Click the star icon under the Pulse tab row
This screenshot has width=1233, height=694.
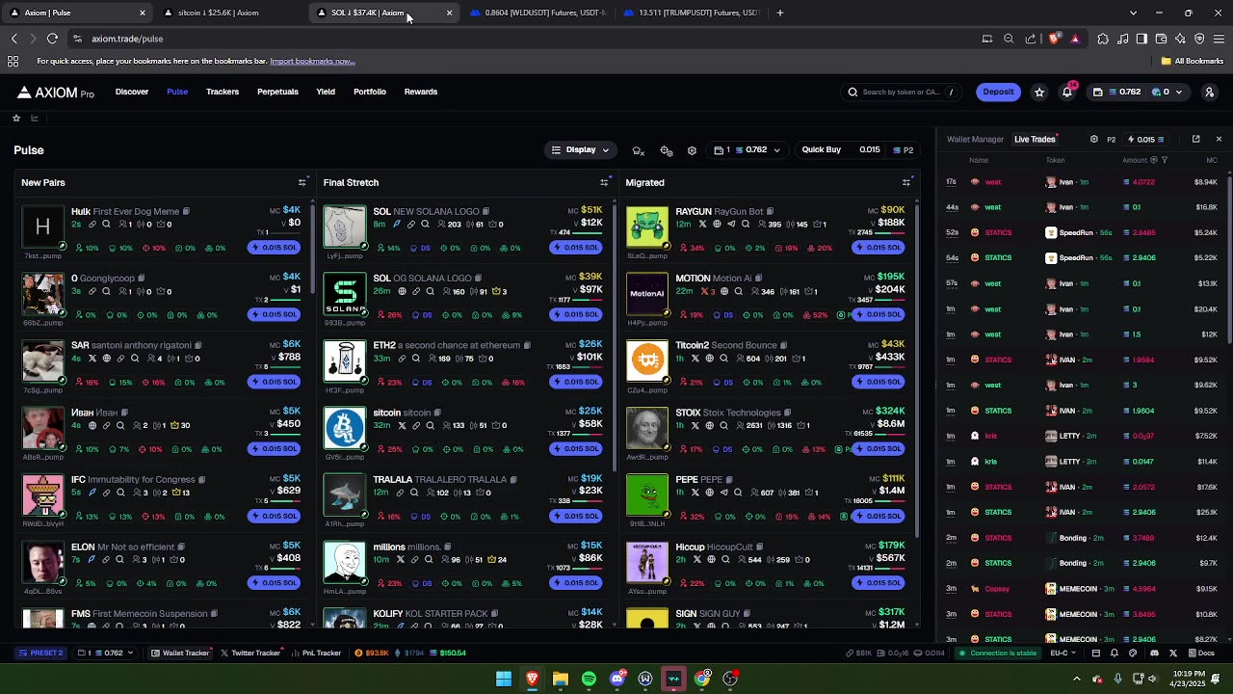pyautogui.click(x=16, y=118)
